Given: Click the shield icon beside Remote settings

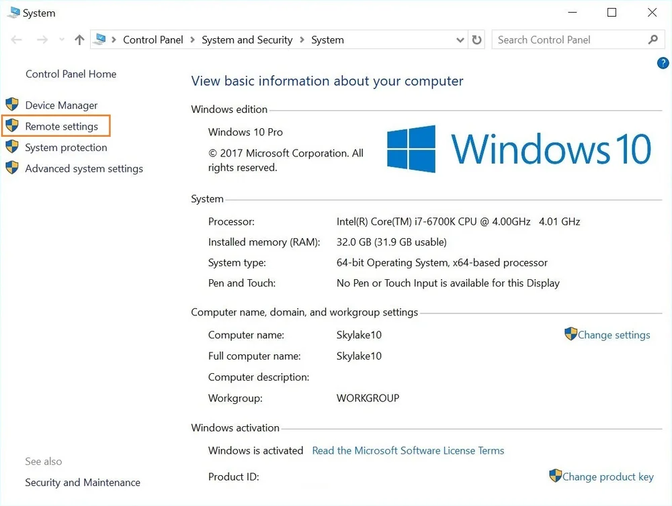Looking at the screenshot, I should (x=11, y=125).
